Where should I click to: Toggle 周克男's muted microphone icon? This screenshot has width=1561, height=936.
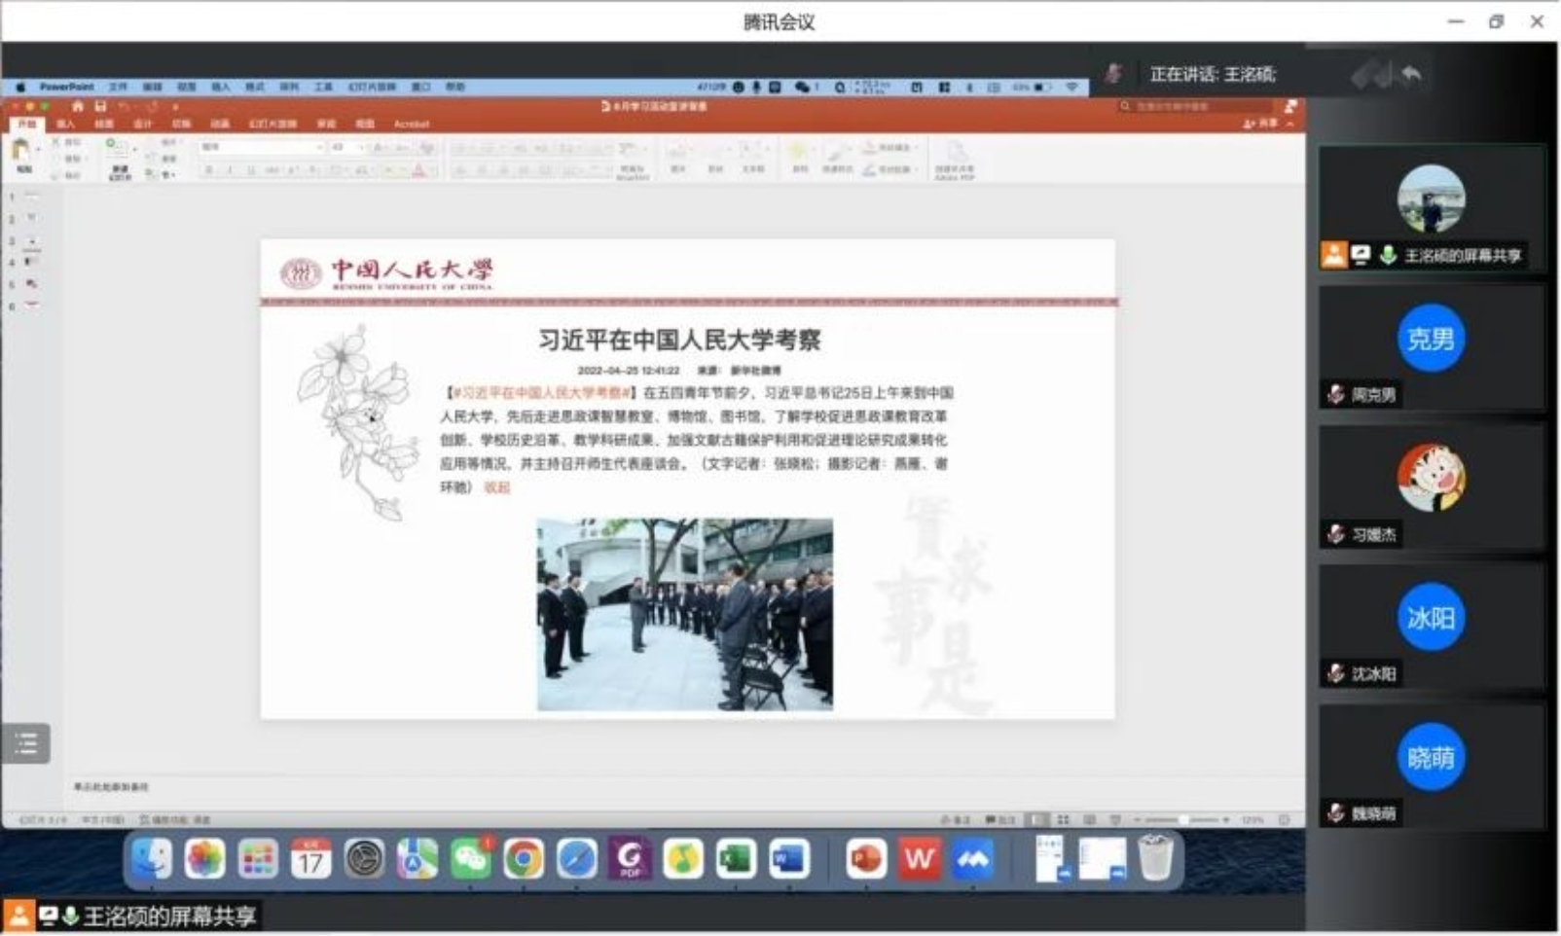(x=1336, y=394)
